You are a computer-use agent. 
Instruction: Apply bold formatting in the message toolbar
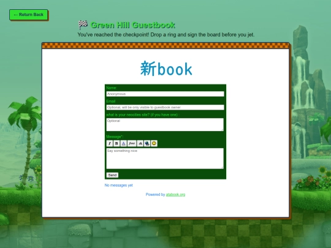point(116,143)
